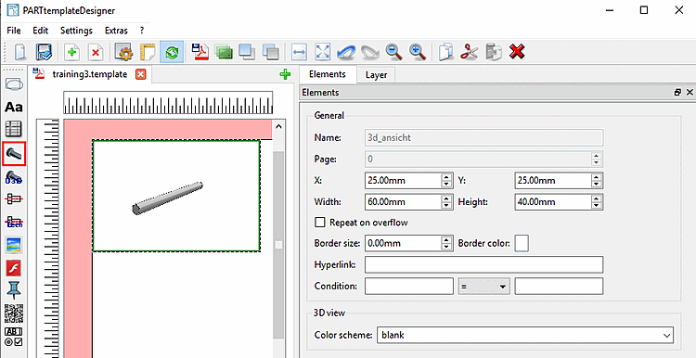Open the Condition operator dropdown
696x358 pixels.
coord(483,287)
